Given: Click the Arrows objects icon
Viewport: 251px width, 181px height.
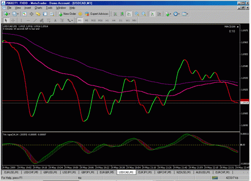Looking at the screenshot, I should tap(69, 20).
